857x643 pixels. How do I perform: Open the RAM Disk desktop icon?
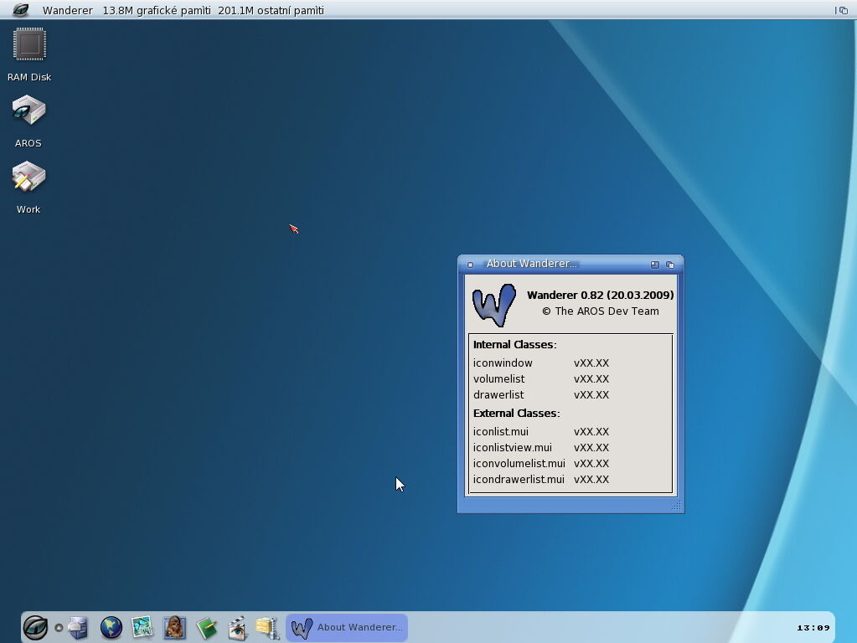[29, 45]
